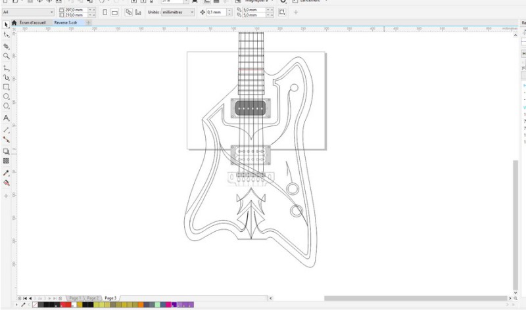Click the no-fill swatch in palette
The image size is (526, 310).
34,305
